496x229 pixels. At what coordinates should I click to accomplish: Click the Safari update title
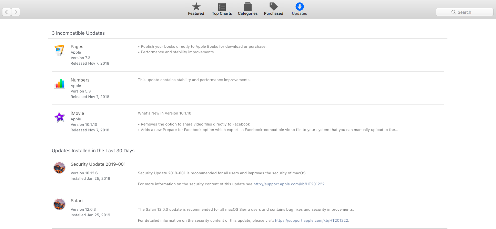77,201
